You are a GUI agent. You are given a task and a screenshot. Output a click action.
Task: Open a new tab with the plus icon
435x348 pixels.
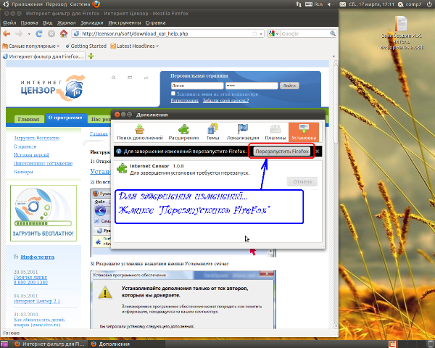[x=91, y=57]
